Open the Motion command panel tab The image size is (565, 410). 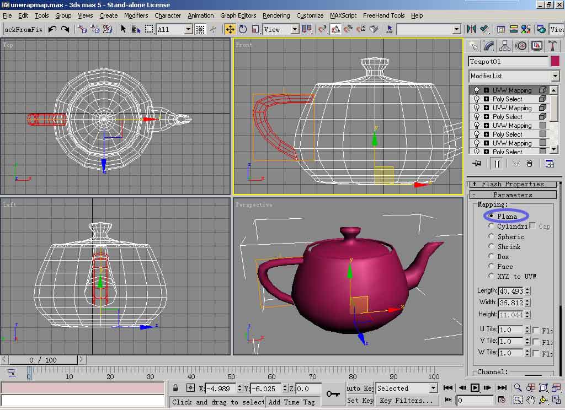click(x=520, y=46)
